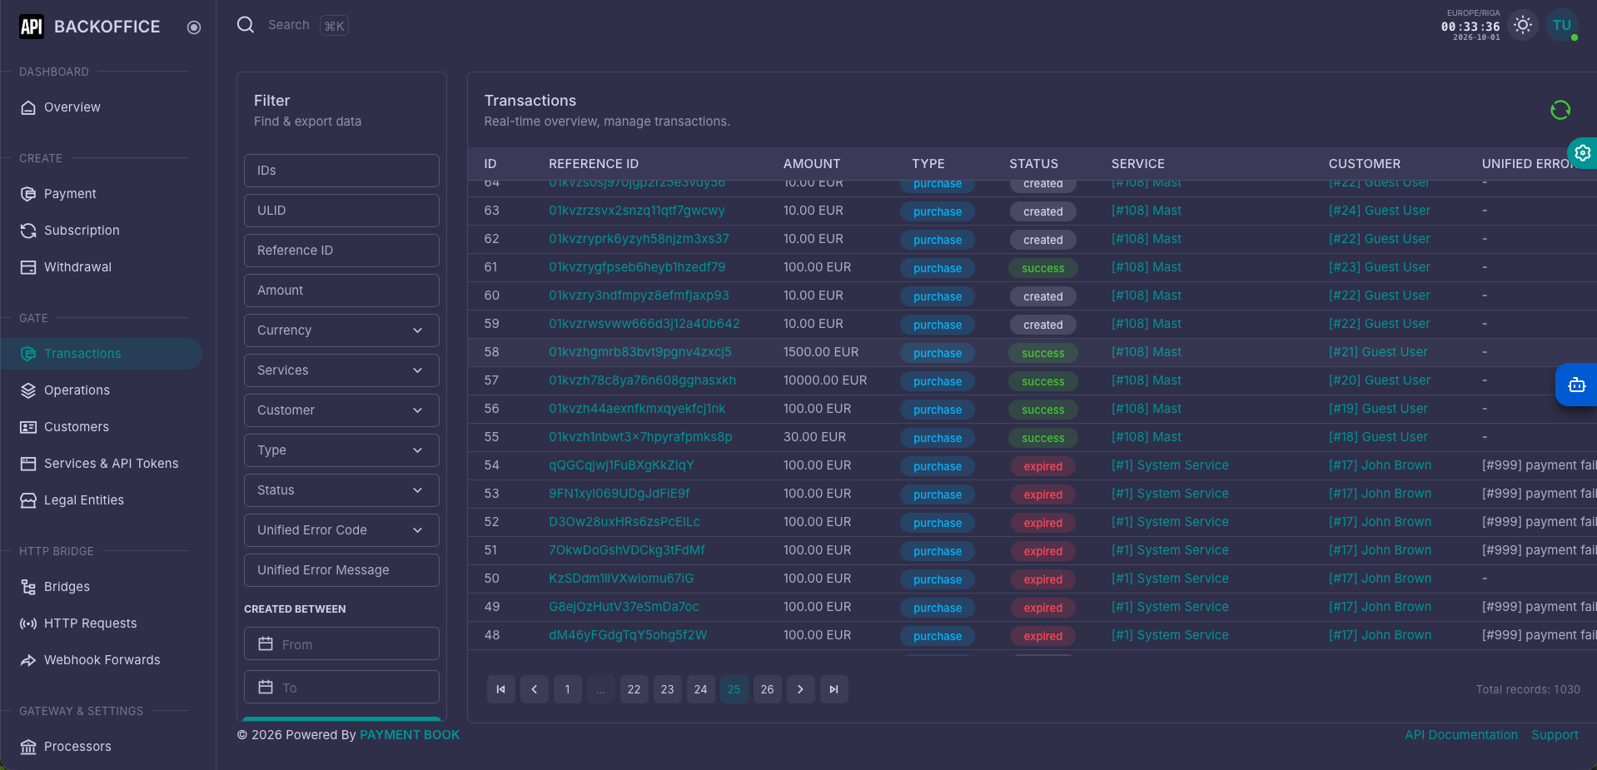Open HTTP Requests page
The width and height of the screenshot is (1597, 770).
pyautogui.click(x=101, y=623)
